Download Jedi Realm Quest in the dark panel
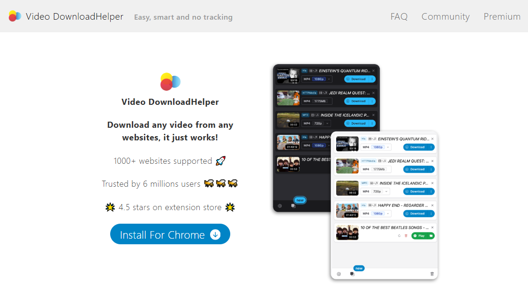The image size is (528, 292). tap(356, 101)
